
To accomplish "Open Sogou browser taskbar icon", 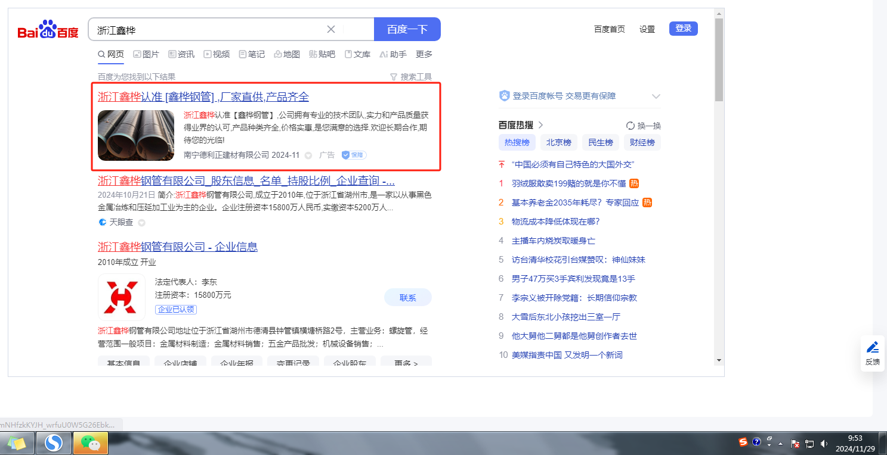I will click(54, 443).
